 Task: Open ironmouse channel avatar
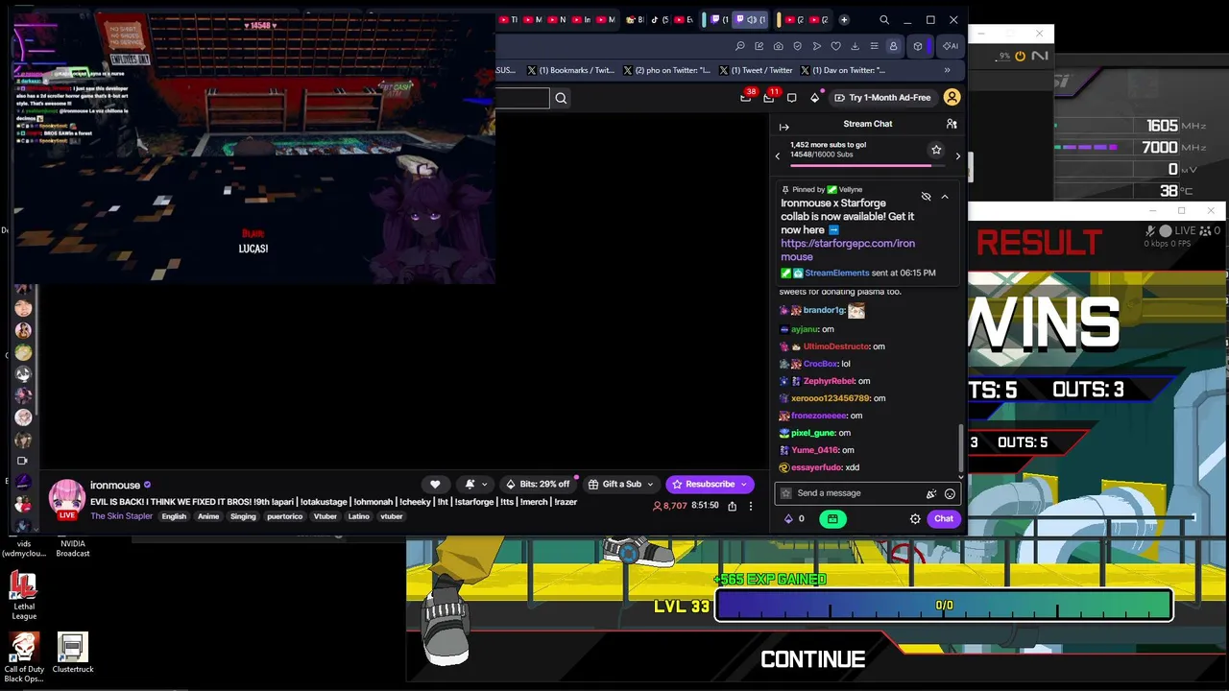pyautogui.click(x=67, y=499)
